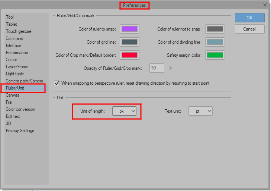Select the Command category
The width and height of the screenshot is (271, 191).
click(x=14, y=38)
